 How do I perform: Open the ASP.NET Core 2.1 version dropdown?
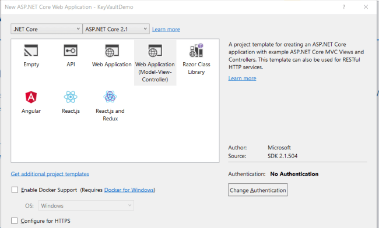[x=116, y=29]
